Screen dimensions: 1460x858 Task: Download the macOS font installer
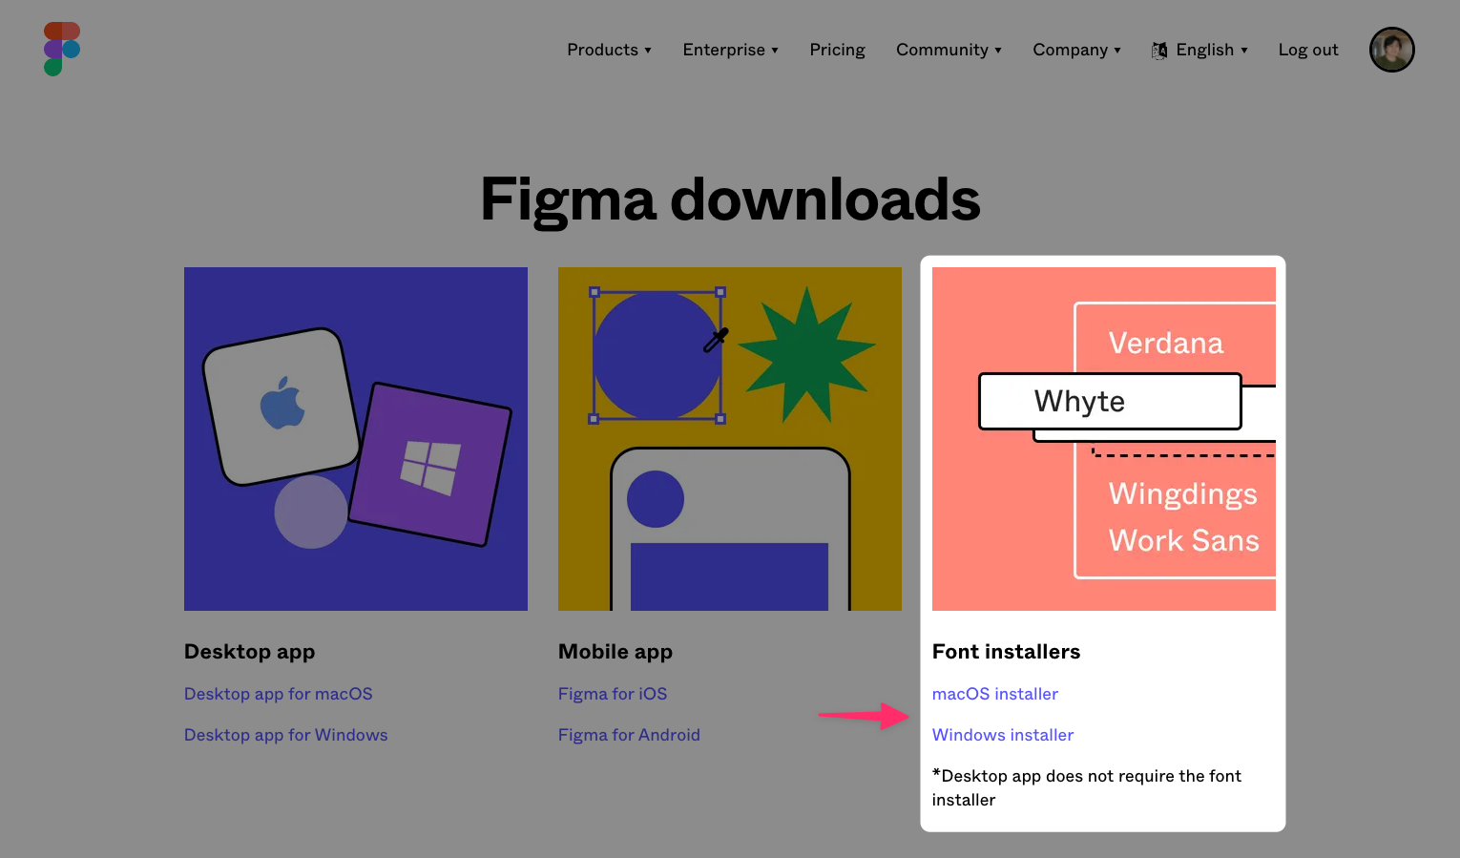tap(994, 694)
